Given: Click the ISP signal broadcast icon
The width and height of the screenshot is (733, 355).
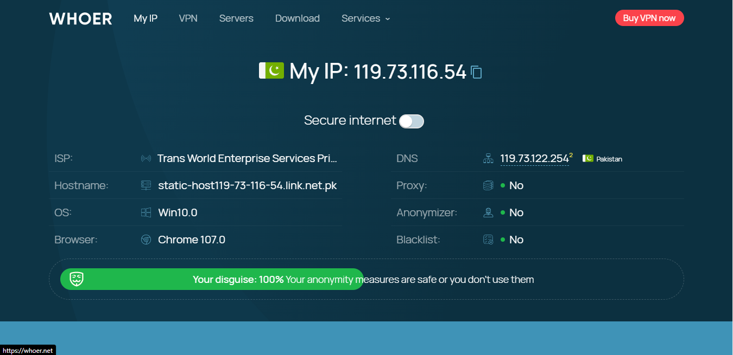Looking at the screenshot, I should point(146,159).
